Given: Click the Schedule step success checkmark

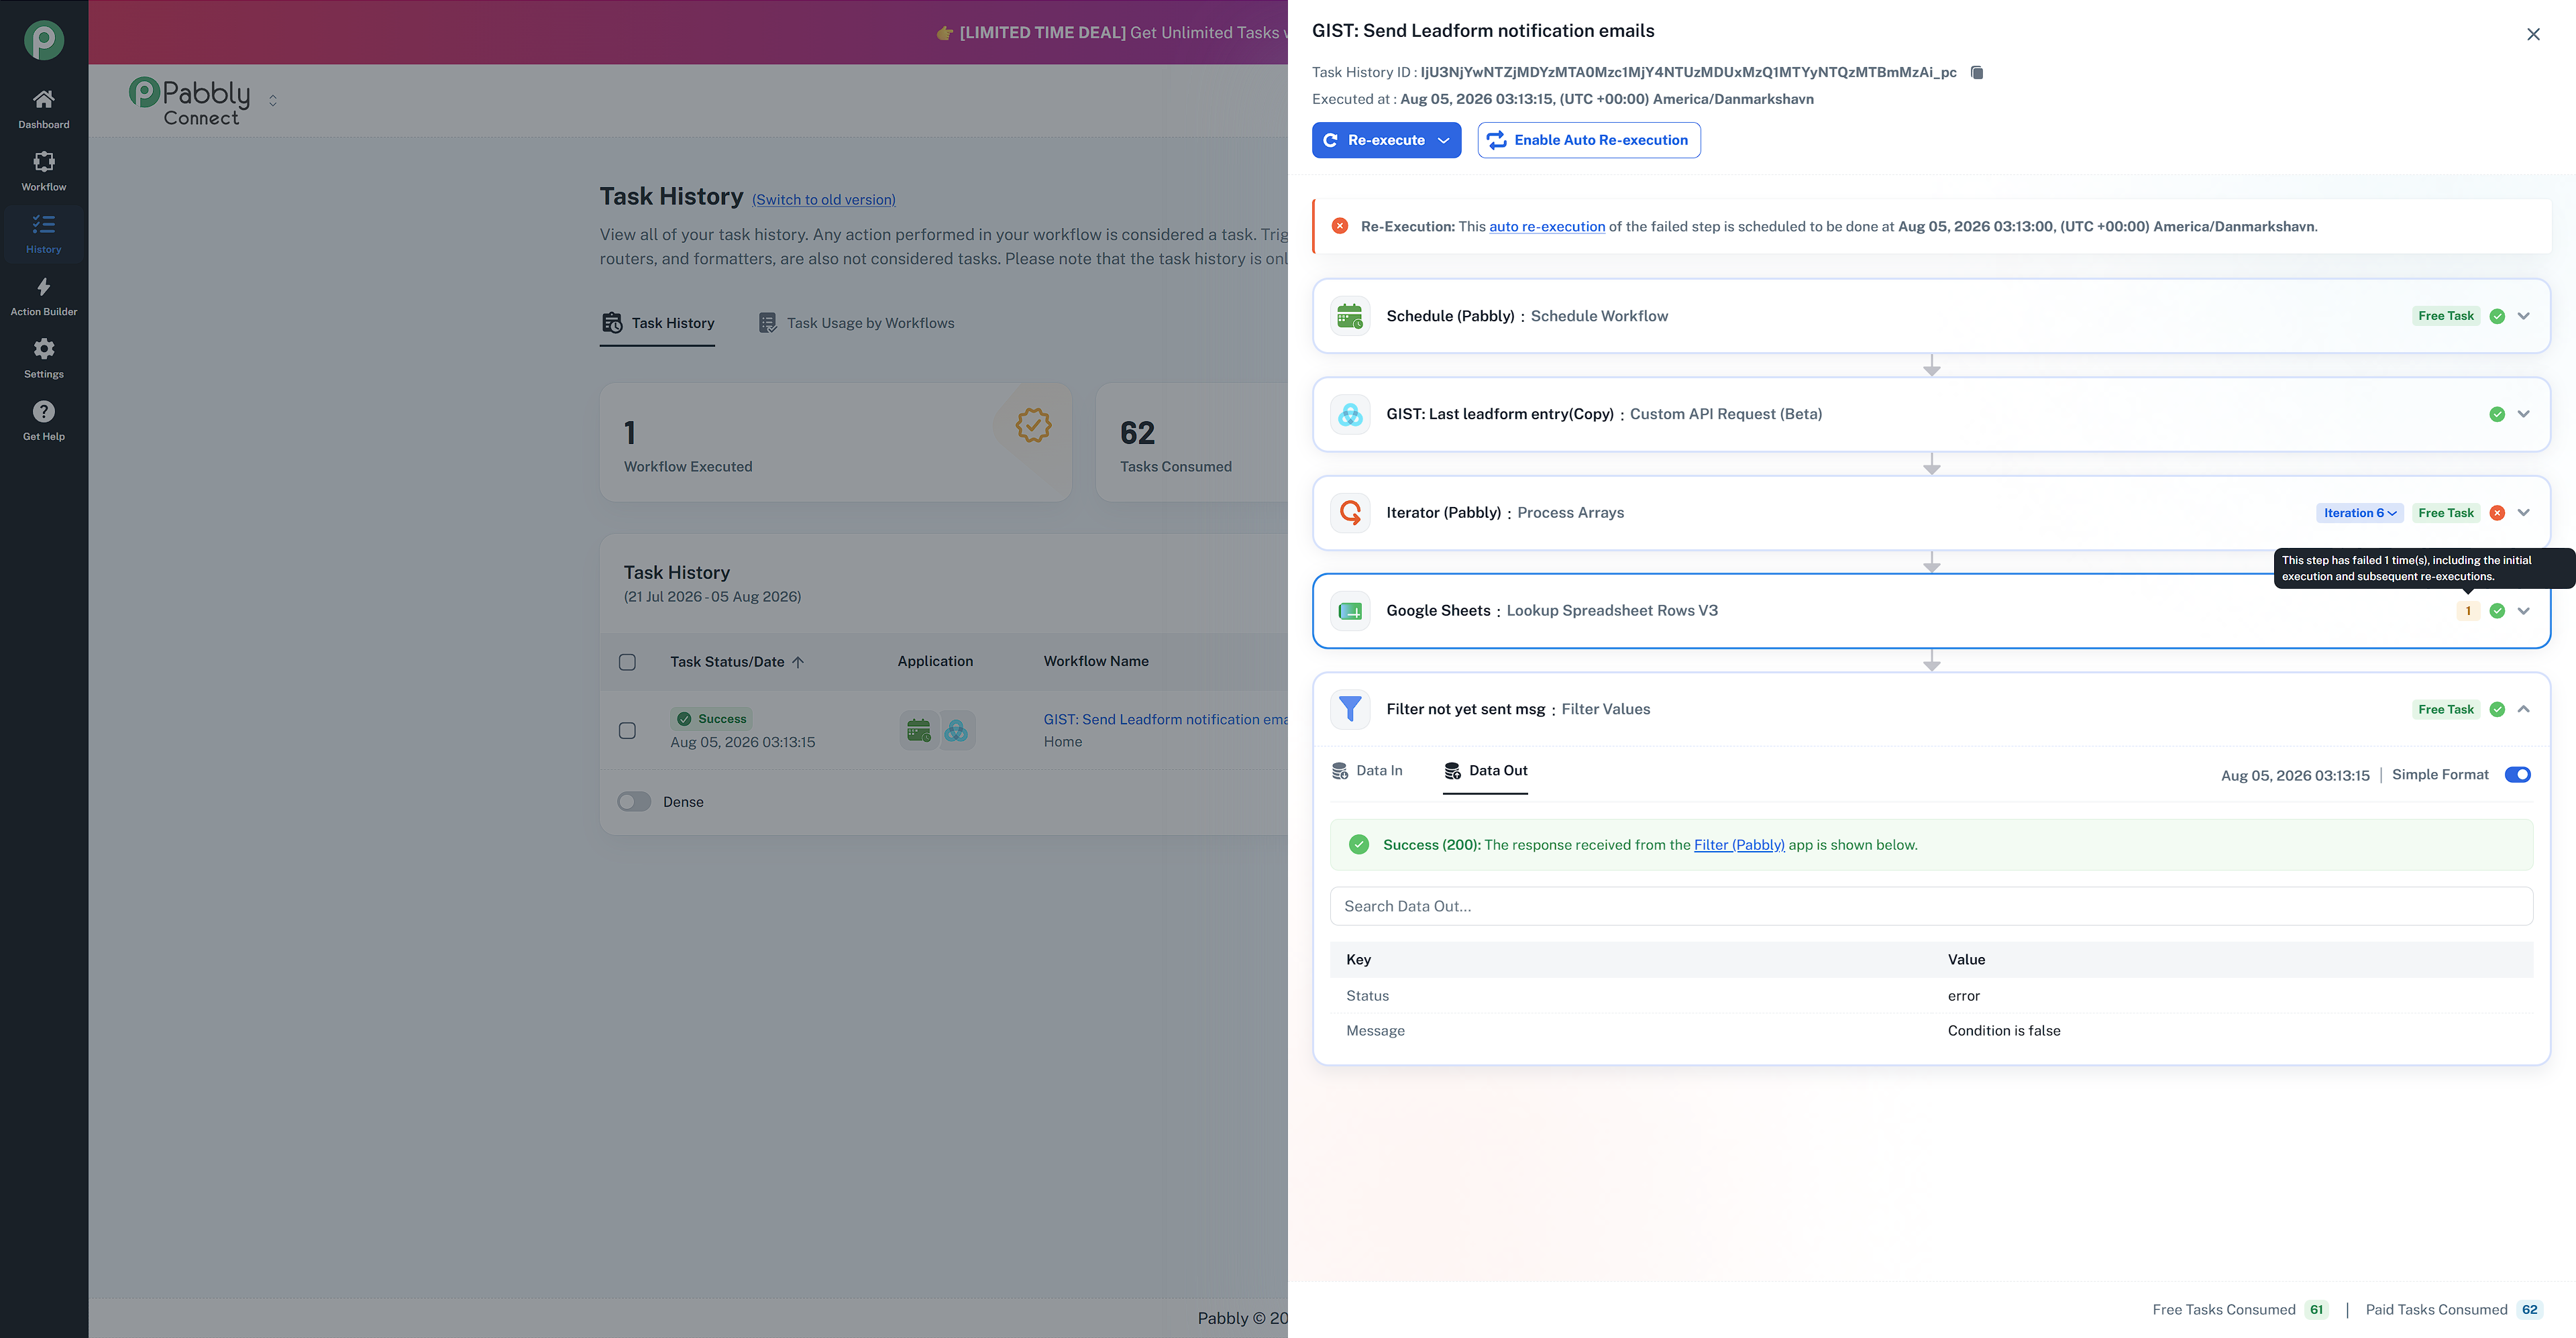Looking at the screenshot, I should pos(2497,316).
